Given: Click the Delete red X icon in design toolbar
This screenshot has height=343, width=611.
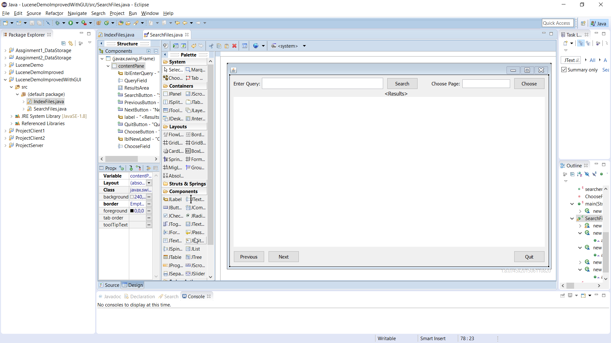Looking at the screenshot, I should 235,46.
